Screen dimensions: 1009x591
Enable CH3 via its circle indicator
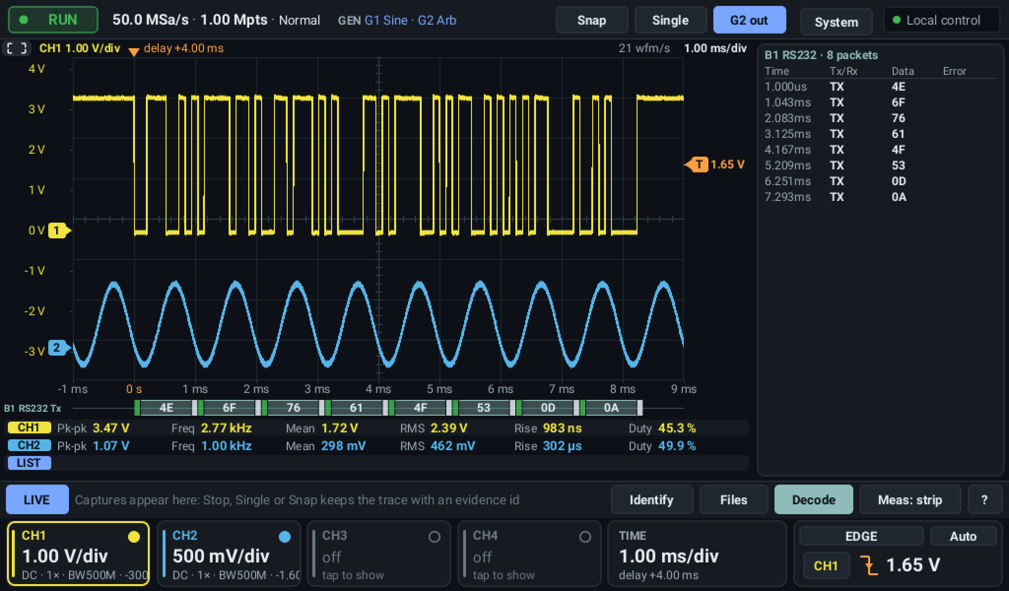click(434, 537)
